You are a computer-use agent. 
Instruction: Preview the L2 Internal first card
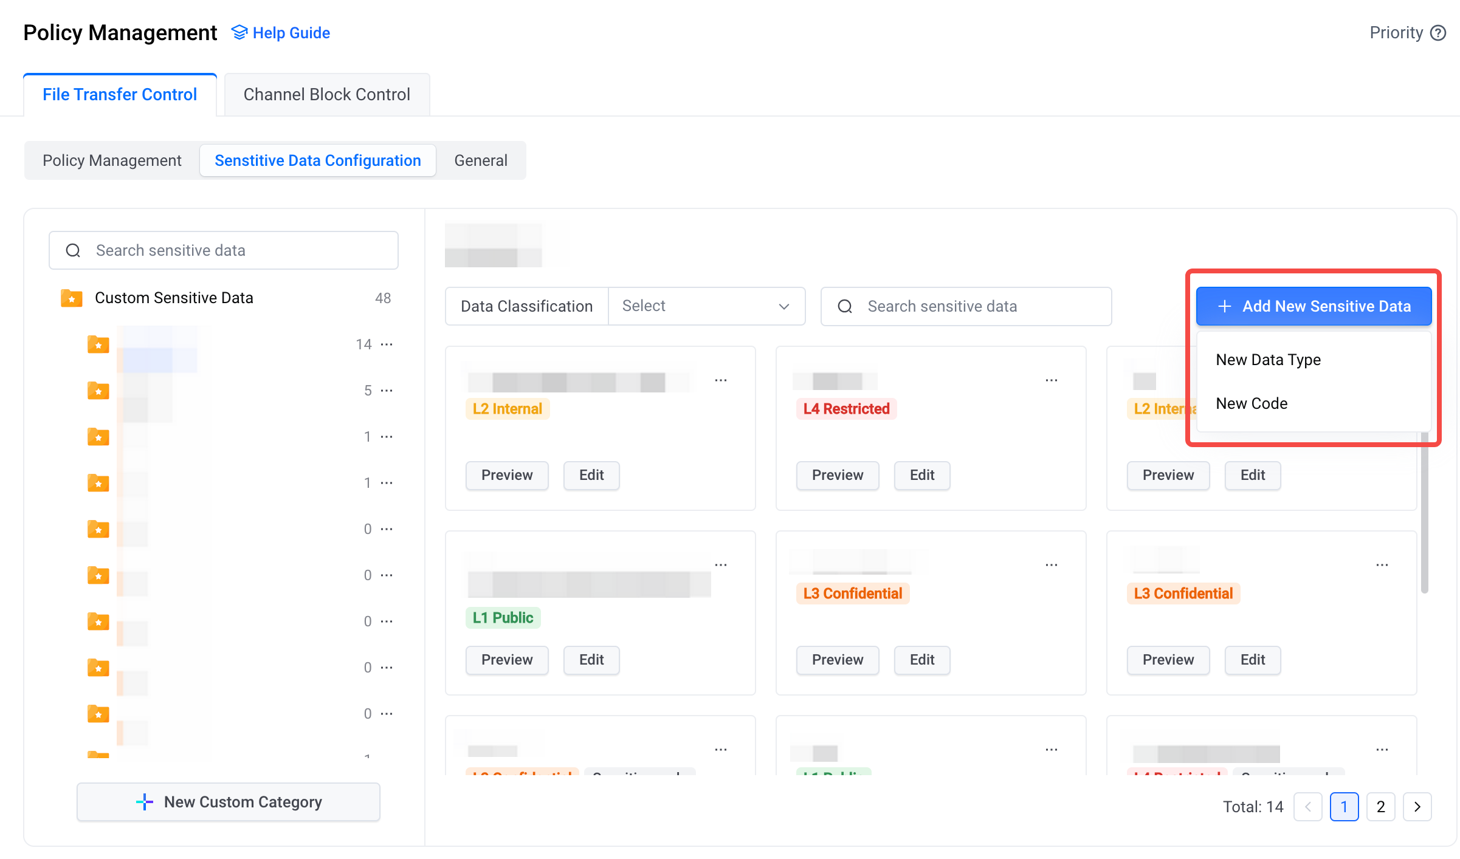(507, 475)
